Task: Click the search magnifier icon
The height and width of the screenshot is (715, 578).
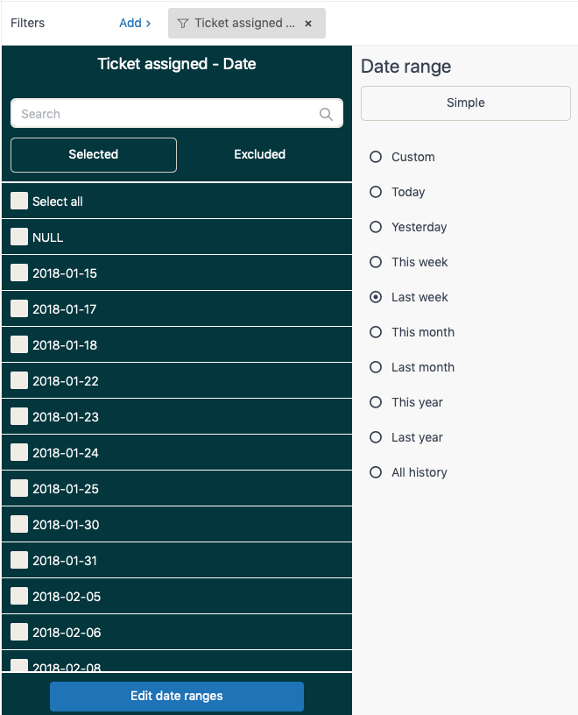Action: (326, 114)
